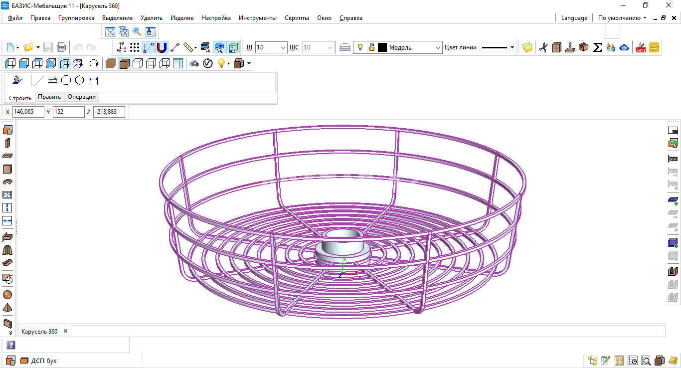Open the По умолчанию workspace dropdown

coord(622,18)
